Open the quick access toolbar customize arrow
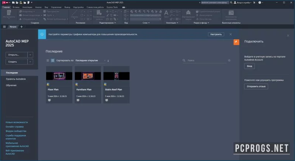The height and width of the screenshot is (161, 295). pyautogui.click(x=32, y=3)
